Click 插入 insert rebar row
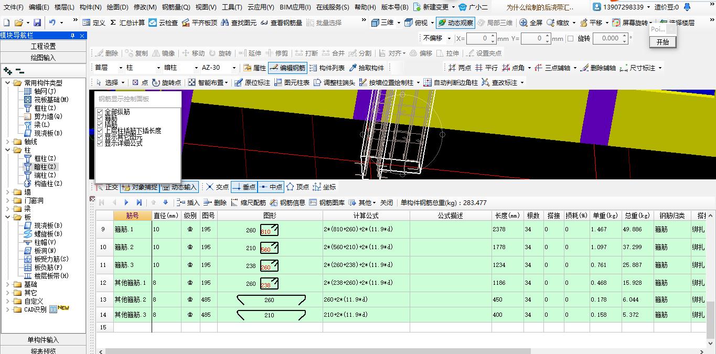The width and height of the screenshot is (716, 354). click(x=188, y=202)
